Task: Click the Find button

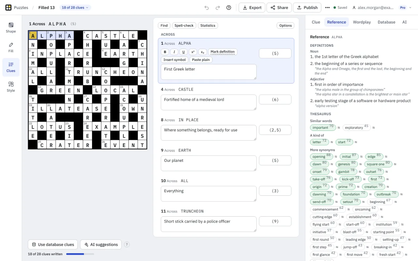Action: 164,25
